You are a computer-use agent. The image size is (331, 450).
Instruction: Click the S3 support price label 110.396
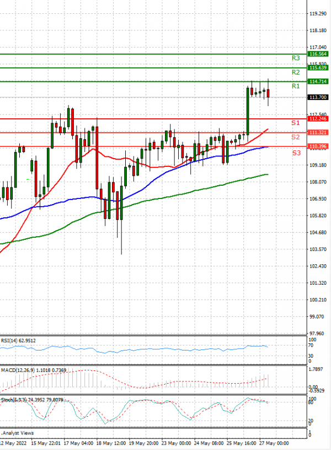[318, 146]
